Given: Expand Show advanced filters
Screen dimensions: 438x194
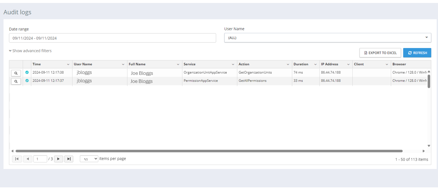Looking at the screenshot, I should tap(30, 51).
